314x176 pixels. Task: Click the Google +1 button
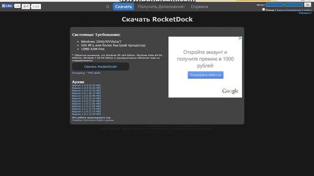coord(26,6)
